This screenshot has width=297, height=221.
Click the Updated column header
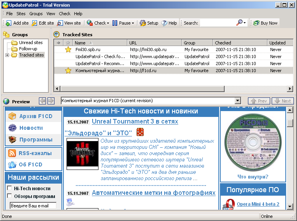280,43
